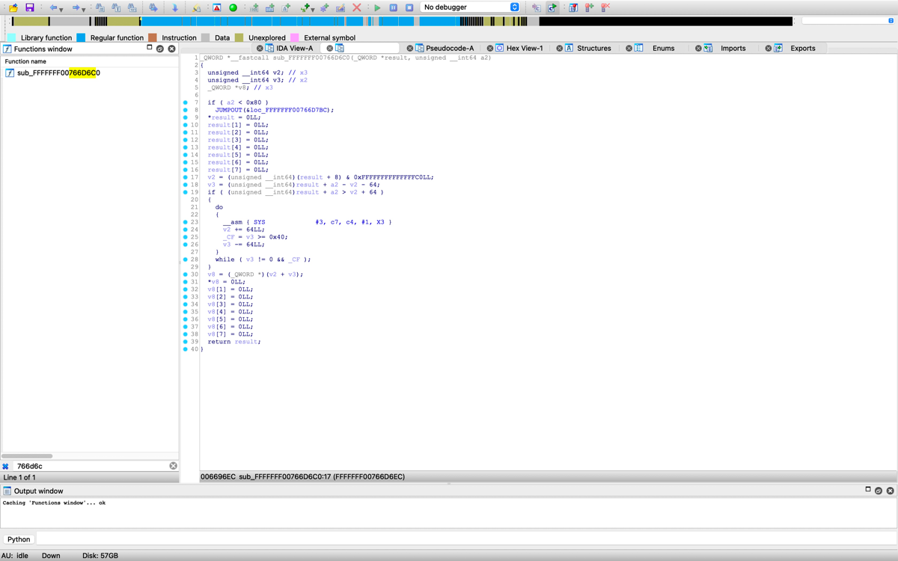The image size is (898, 561).
Task: Switch to the Structures tab
Action: pyautogui.click(x=594, y=48)
